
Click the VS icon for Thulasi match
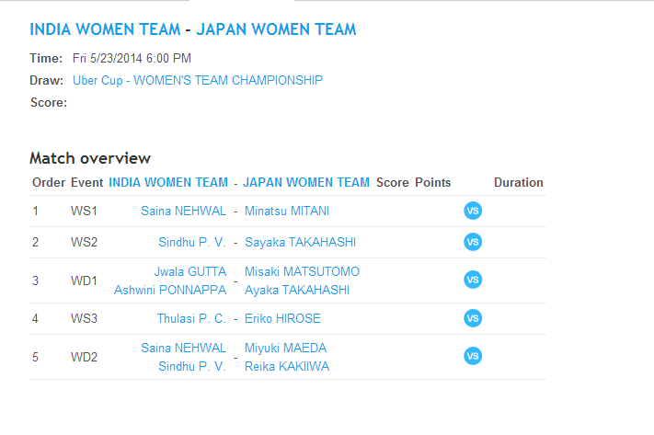473,318
